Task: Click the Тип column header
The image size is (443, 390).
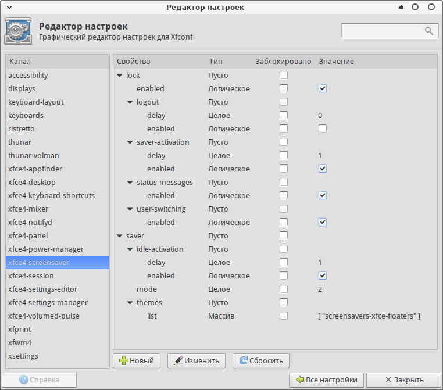Action: pos(229,62)
